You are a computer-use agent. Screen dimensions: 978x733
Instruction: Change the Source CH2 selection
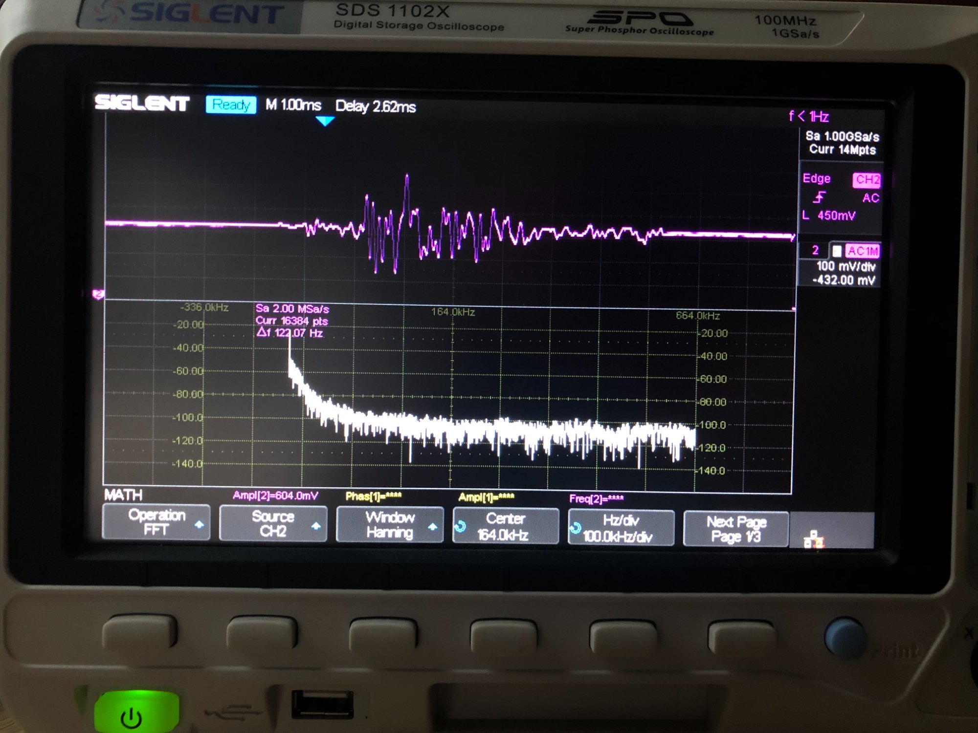tap(273, 523)
